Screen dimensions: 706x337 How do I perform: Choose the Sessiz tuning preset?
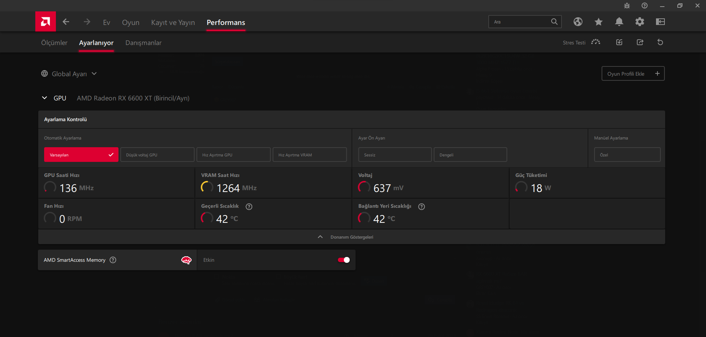point(395,155)
